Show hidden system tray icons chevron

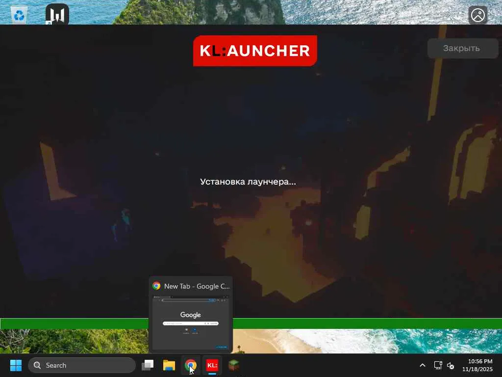click(422, 365)
